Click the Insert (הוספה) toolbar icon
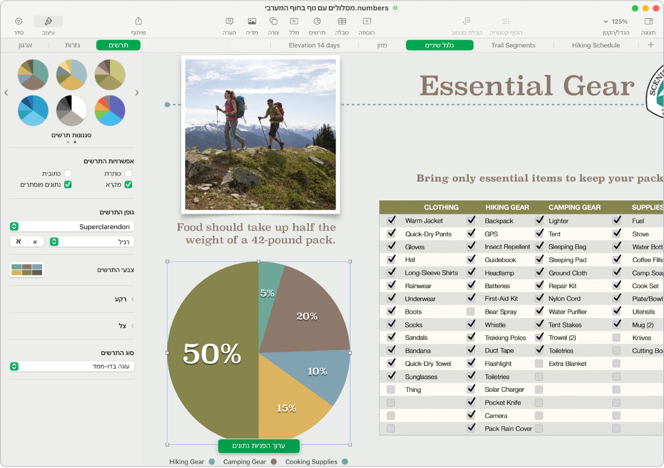The width and height of the screenshot is (664, 468). coord(367,21)
